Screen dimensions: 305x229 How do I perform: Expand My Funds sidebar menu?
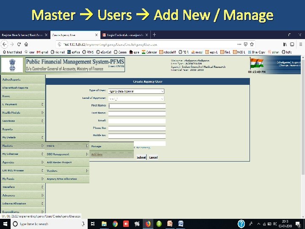coord(23,179)
